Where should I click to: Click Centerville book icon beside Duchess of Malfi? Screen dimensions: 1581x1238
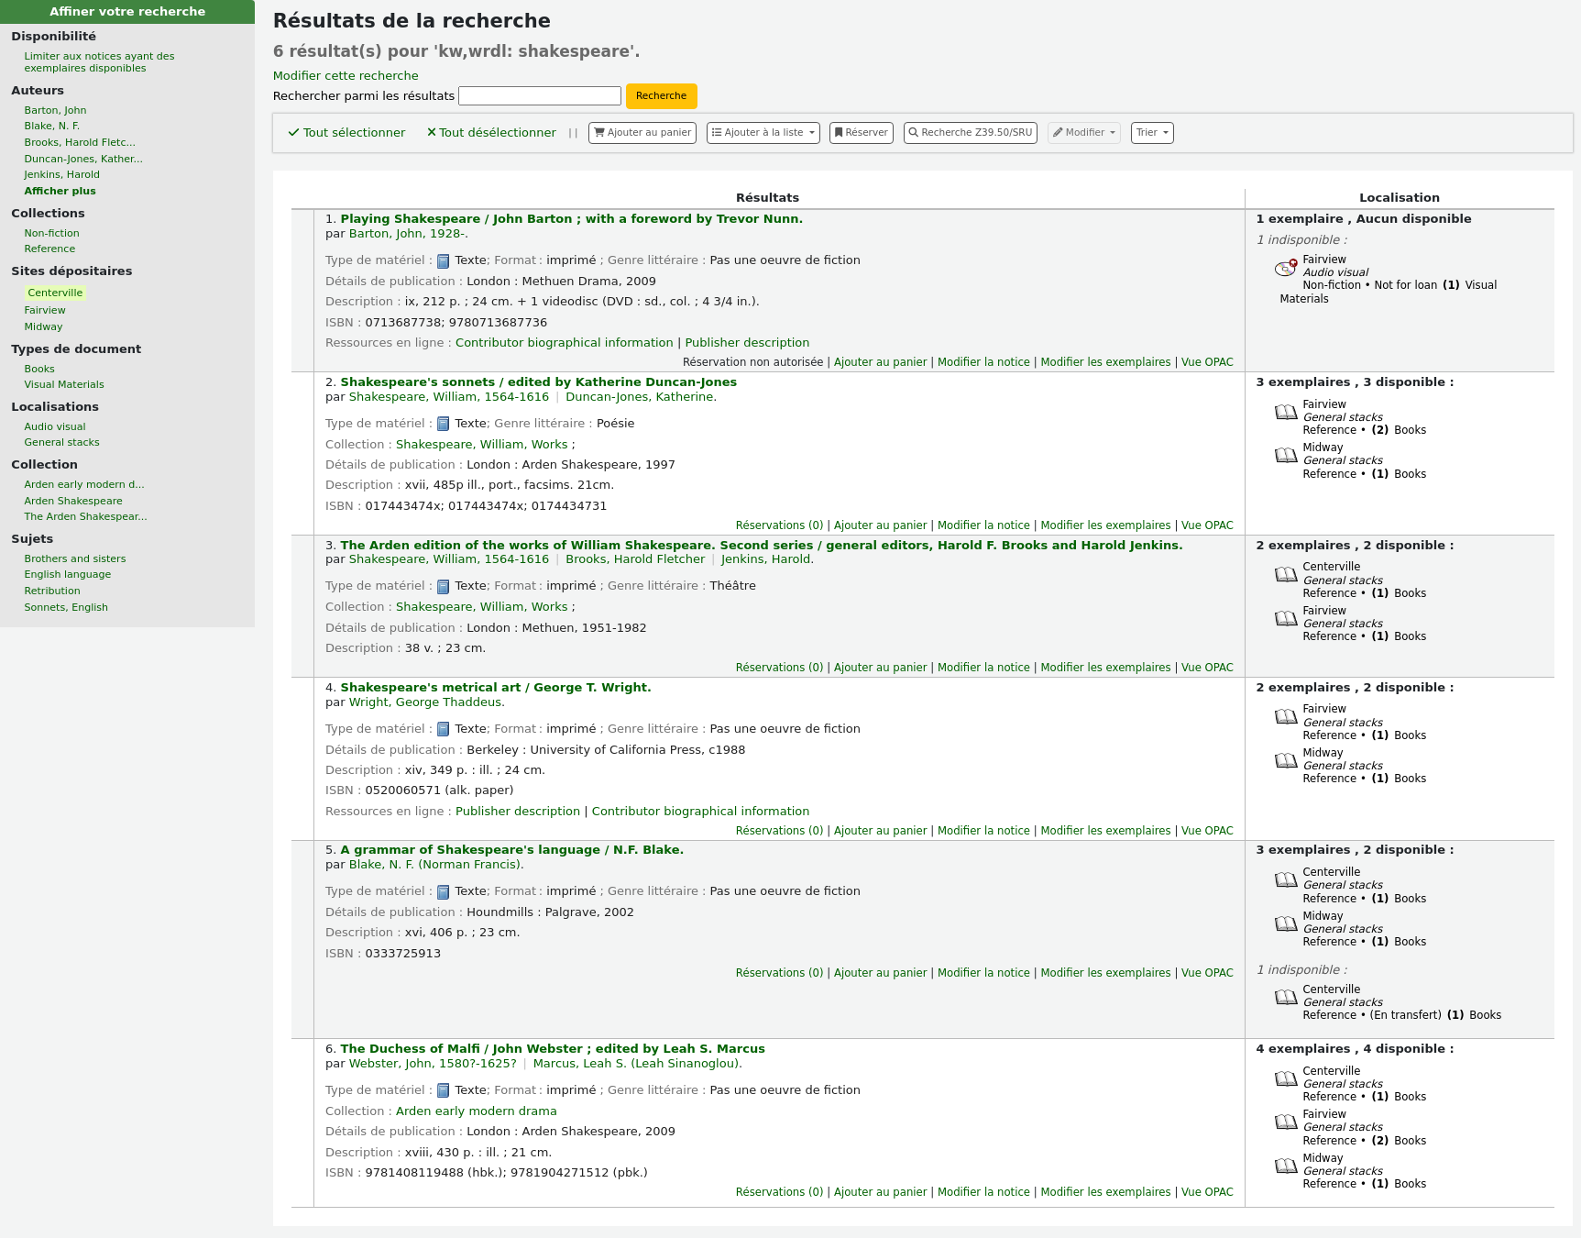click(1286, 1078)
